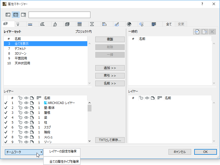Toggle visibility eye for ARCHICAD レイヤー
Screen dimensions: 220x165
pyautogui.click(x=26, y=103)
